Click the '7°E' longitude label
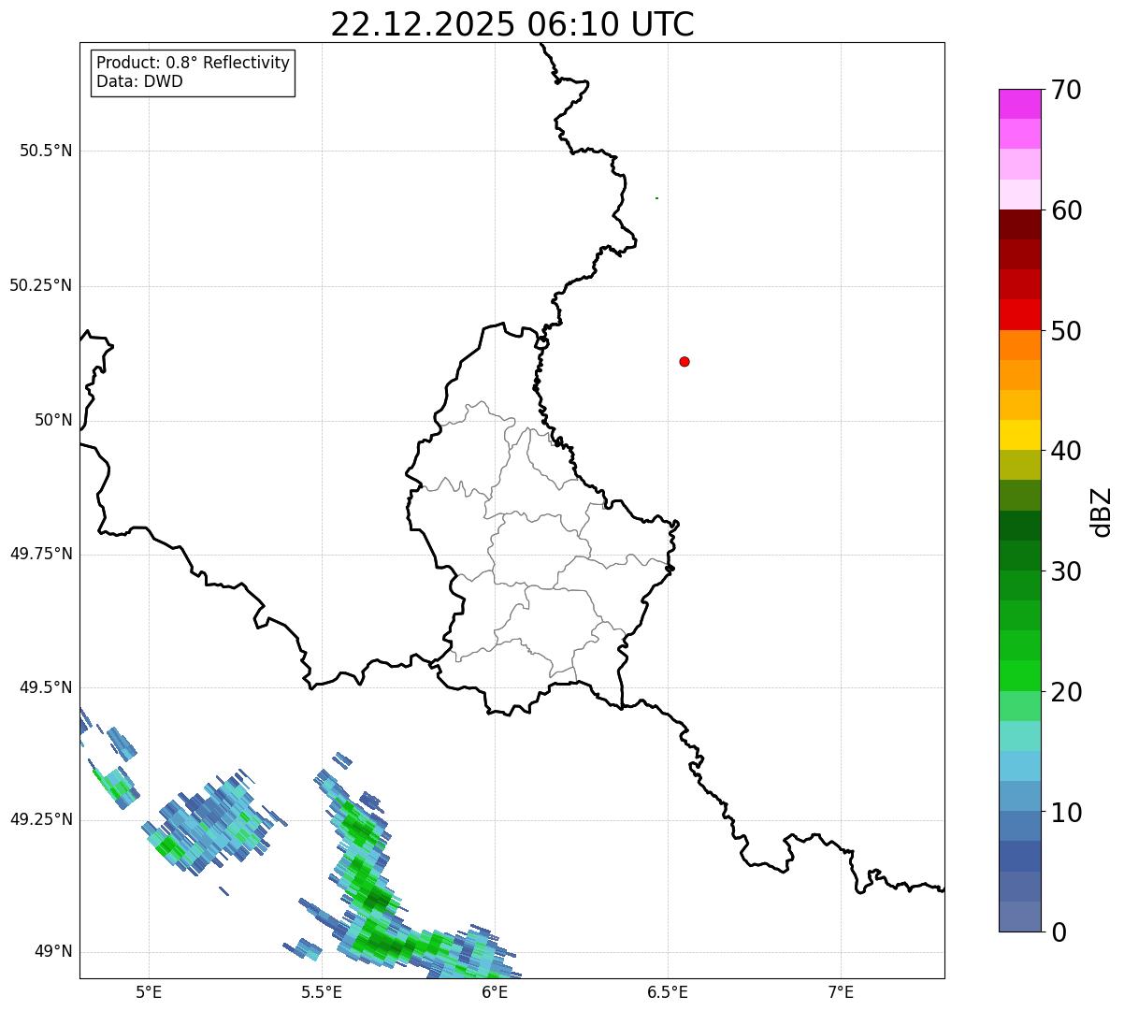 tap(841, 991)
